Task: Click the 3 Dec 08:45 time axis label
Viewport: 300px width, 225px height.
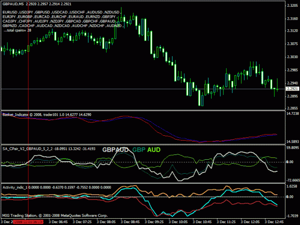Action: pos(130,222)
